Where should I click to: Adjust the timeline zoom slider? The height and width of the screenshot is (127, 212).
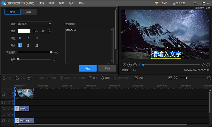pos(187,78)
